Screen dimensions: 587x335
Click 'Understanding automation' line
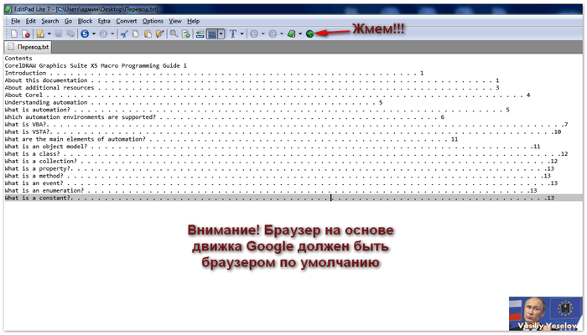194,102
